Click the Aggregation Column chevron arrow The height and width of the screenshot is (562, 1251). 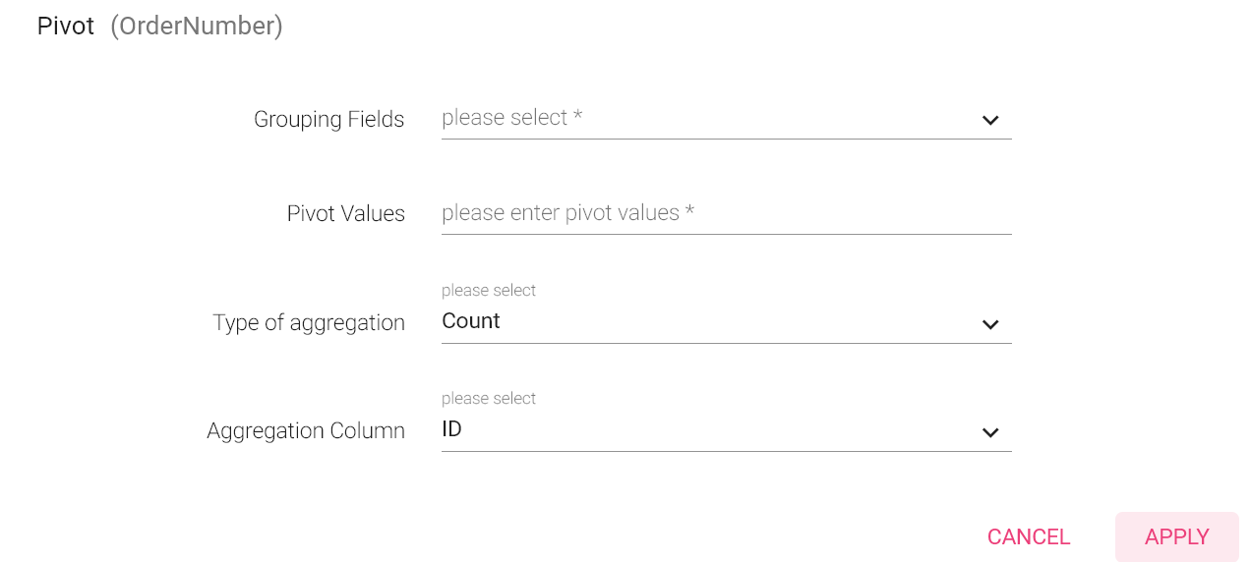(x=990, y=432)
